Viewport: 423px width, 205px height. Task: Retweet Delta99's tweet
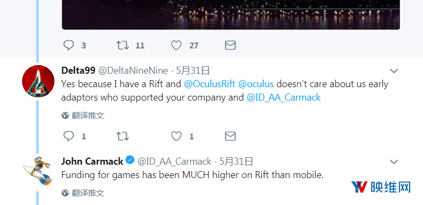coord(122,136)
